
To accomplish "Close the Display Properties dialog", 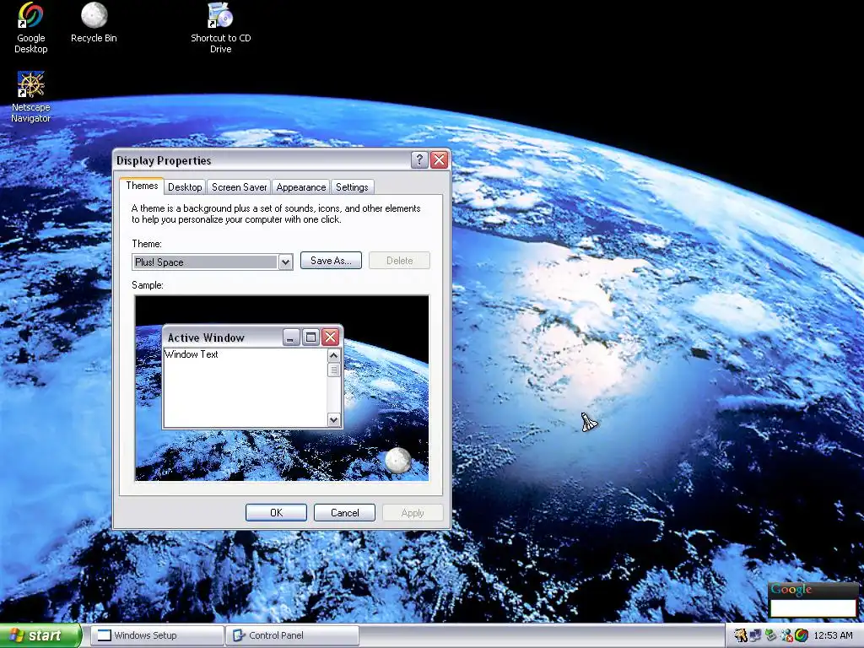I will (439, 159).
